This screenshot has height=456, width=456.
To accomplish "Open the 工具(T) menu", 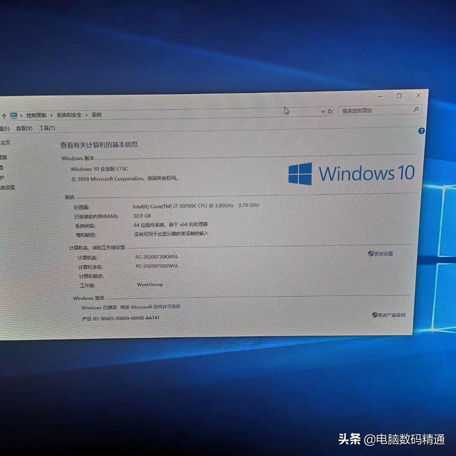I will 47,128.
